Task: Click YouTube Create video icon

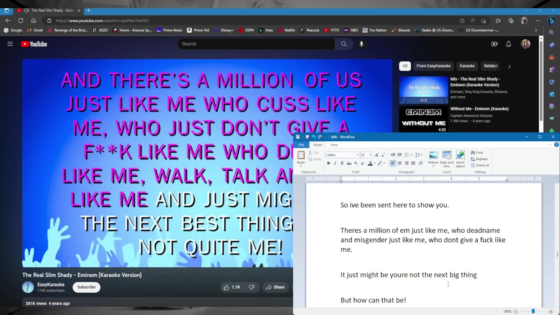Action: (494, 44)
